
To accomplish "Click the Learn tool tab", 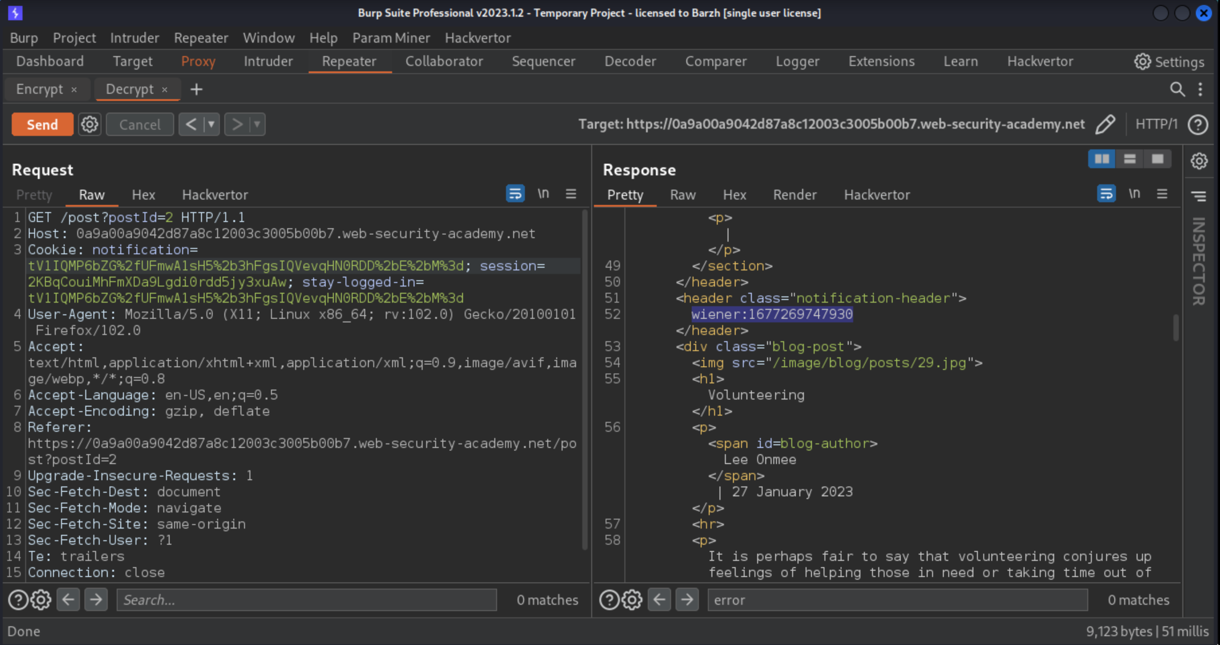I will click(x=960, y=61).
